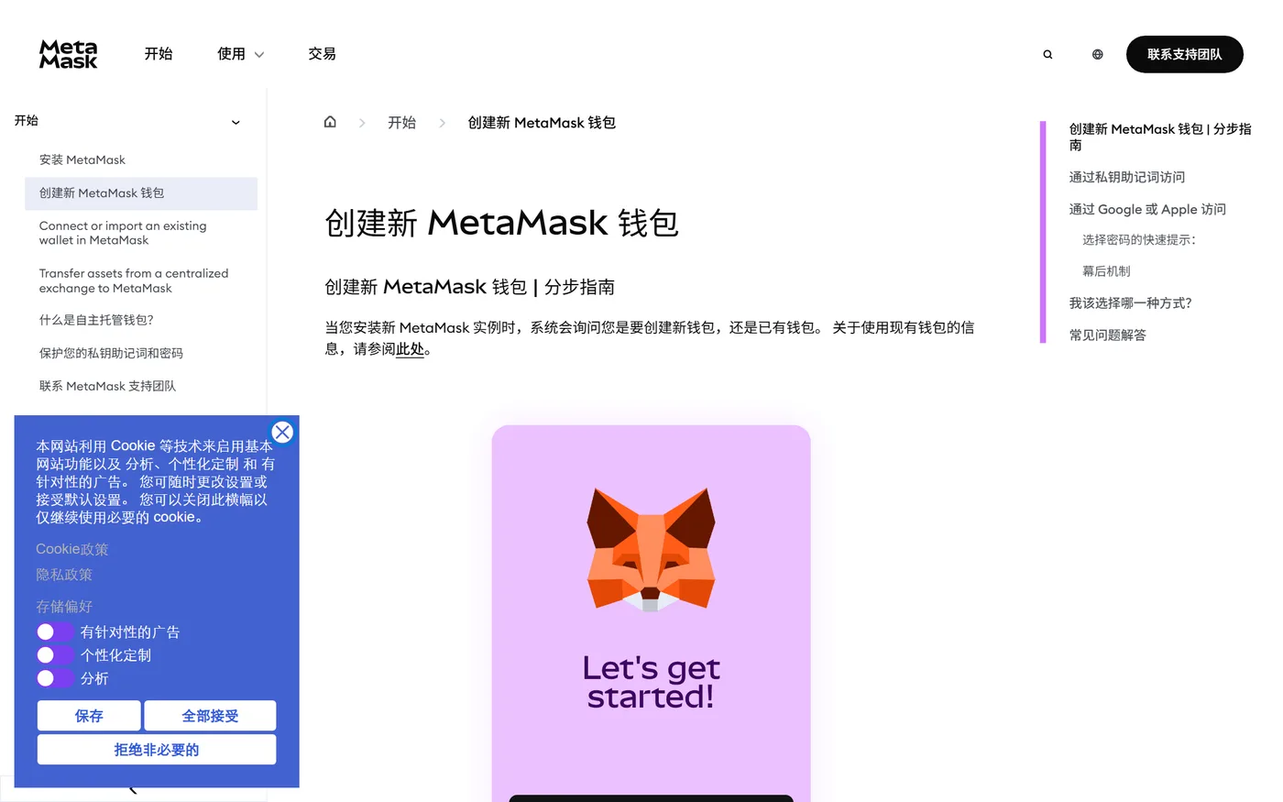This screenshot has width=1283, height=802.
Task: Open 什么是自主托管钱包? sidebar item
Action: [x=96, y=320]
